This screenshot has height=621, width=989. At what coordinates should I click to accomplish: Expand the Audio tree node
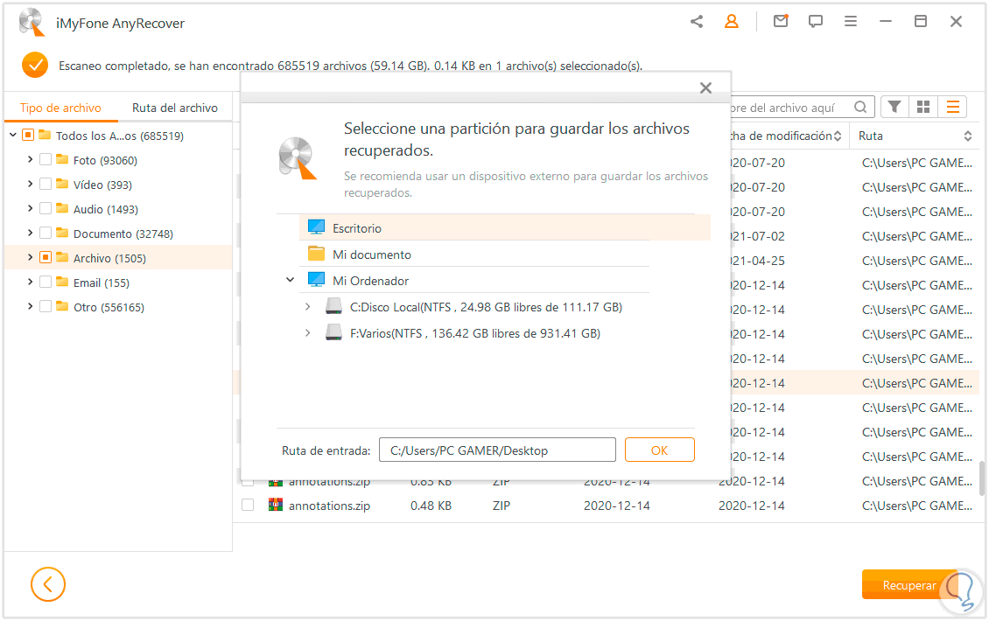(x=30, y=209)
